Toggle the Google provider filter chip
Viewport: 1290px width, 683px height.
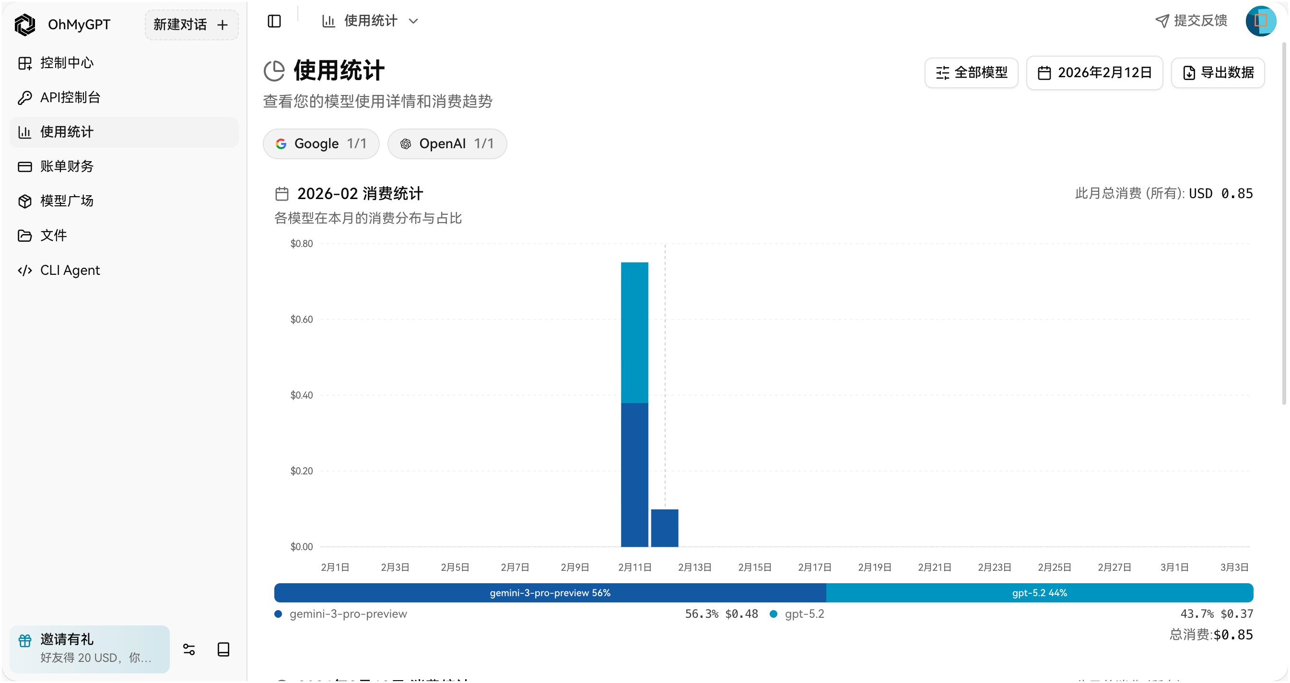click(321, 144)
